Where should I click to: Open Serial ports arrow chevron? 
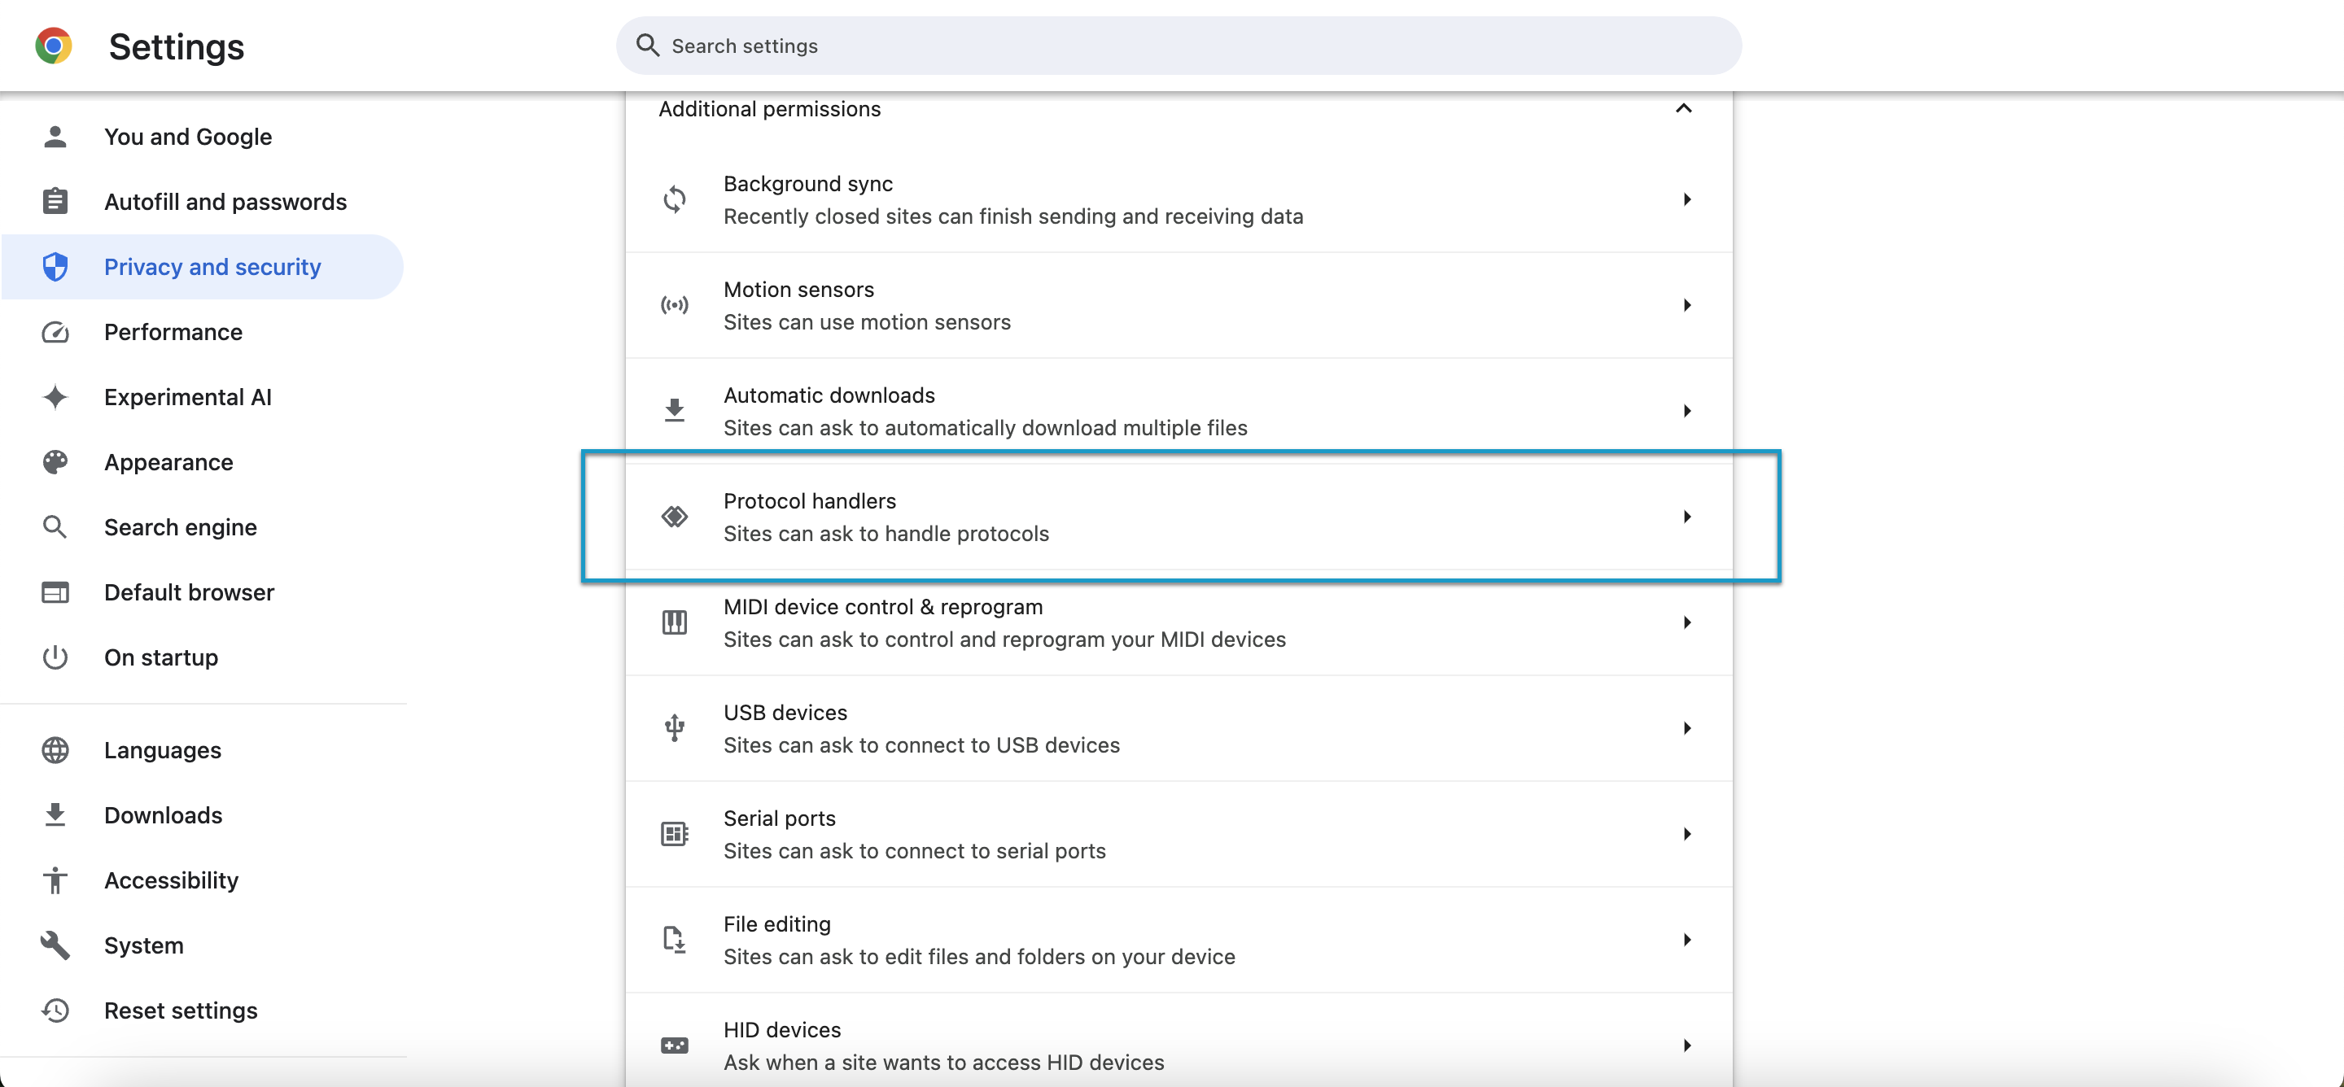[1686, 834]
